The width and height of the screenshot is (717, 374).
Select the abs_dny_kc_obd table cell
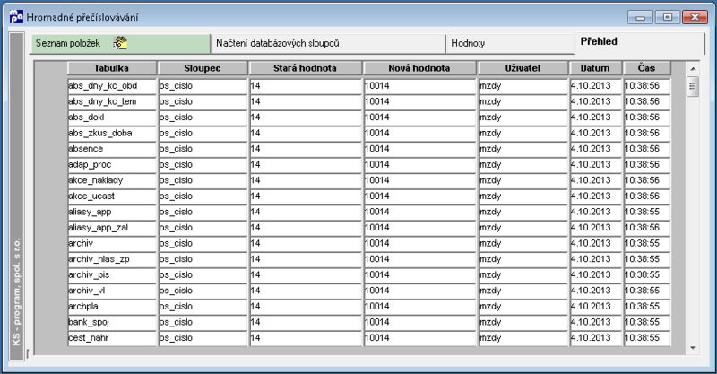point(112,86)
